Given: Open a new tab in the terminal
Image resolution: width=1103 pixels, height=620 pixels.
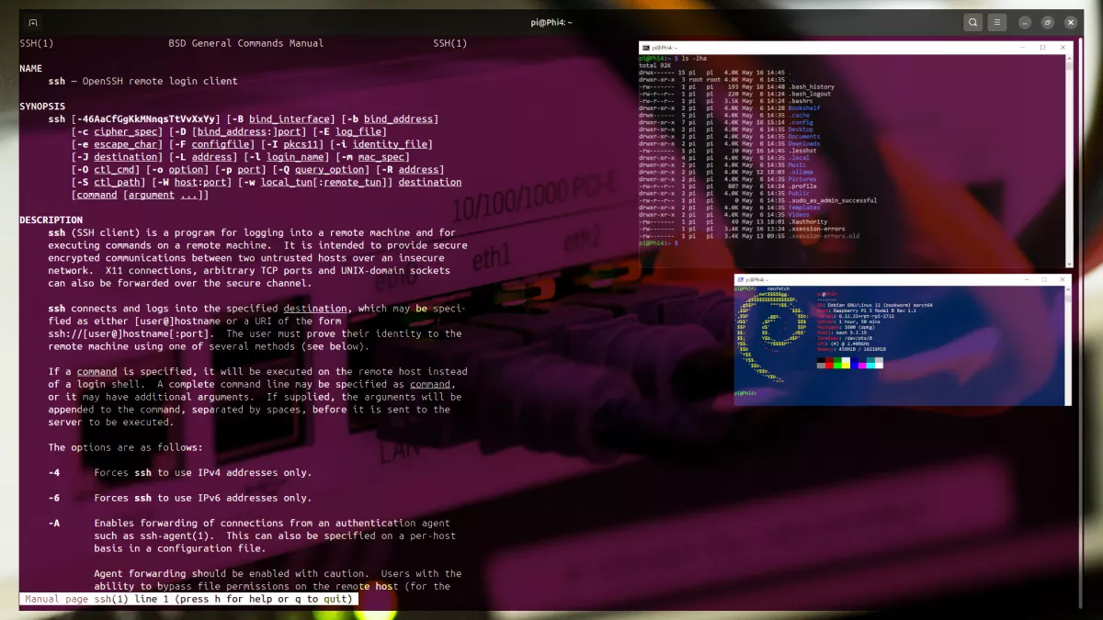Looking at the screenshot, I should click(x=33, y=22).
